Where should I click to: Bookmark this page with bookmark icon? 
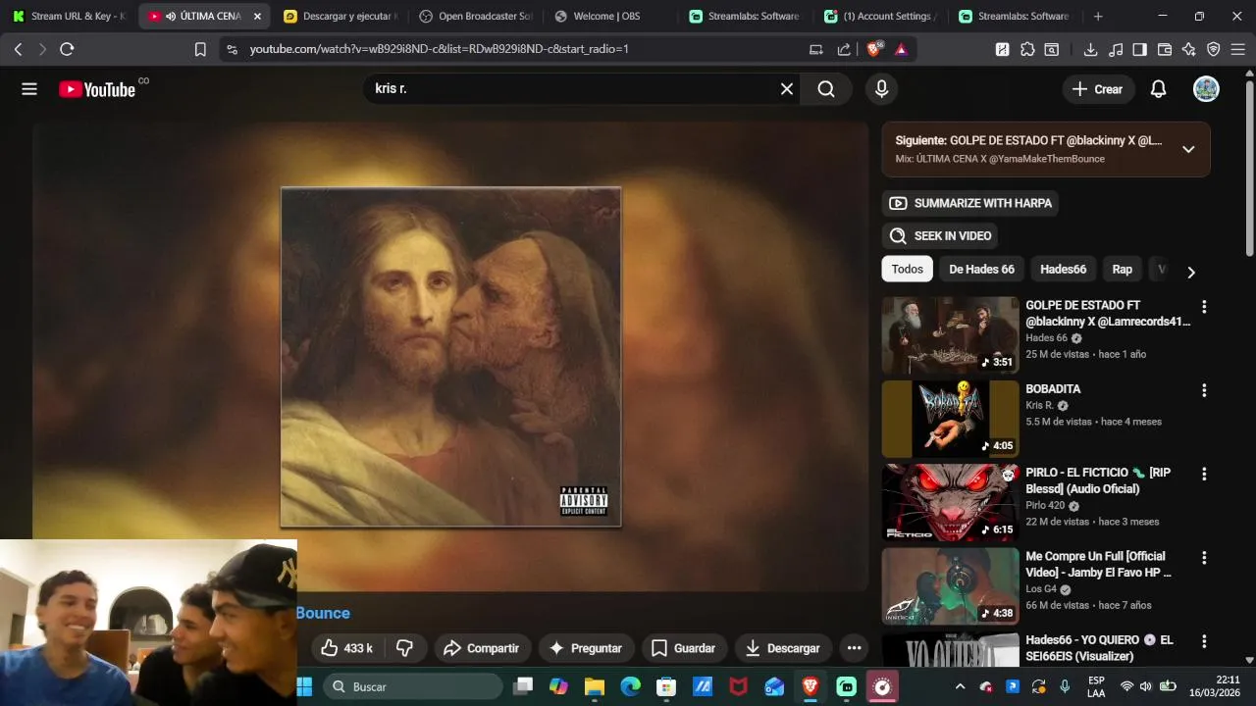(200, 49)
